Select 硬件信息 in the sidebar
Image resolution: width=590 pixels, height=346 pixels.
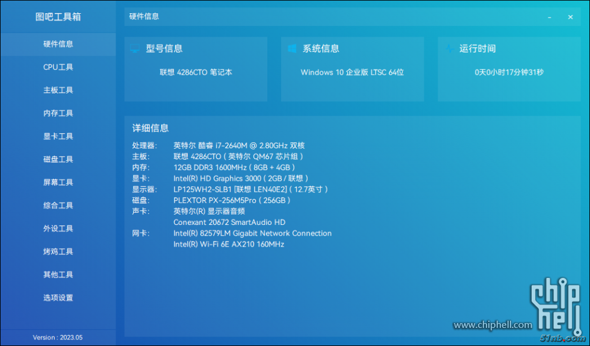(x=58, y=44)
